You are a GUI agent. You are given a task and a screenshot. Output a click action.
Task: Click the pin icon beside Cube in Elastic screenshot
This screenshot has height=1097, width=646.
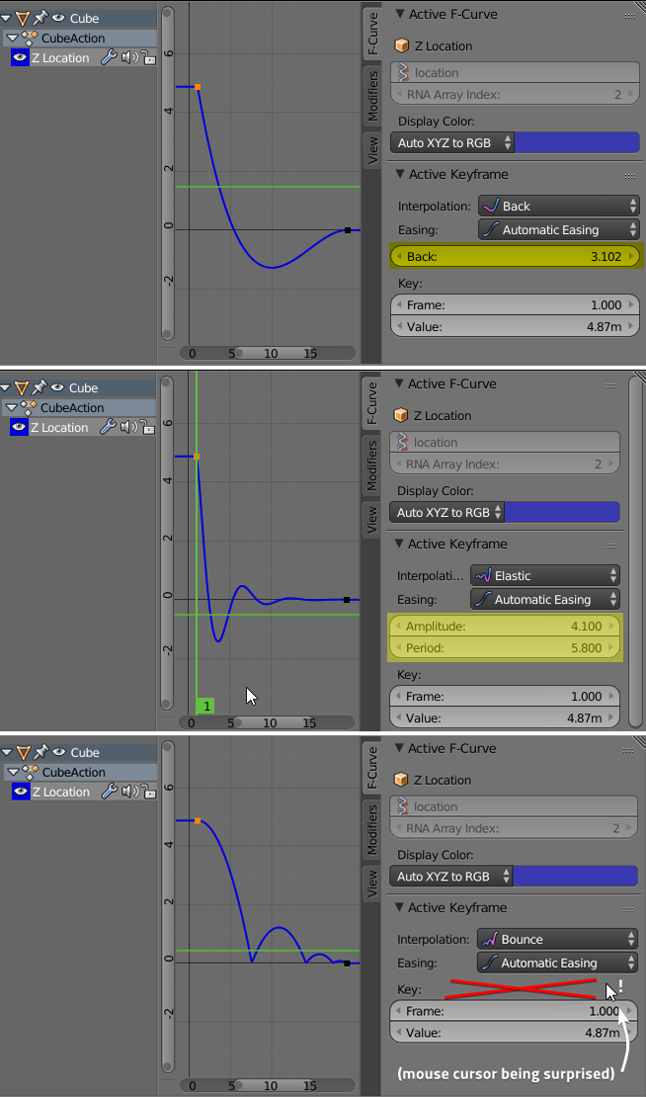click(x=40, y=387)
